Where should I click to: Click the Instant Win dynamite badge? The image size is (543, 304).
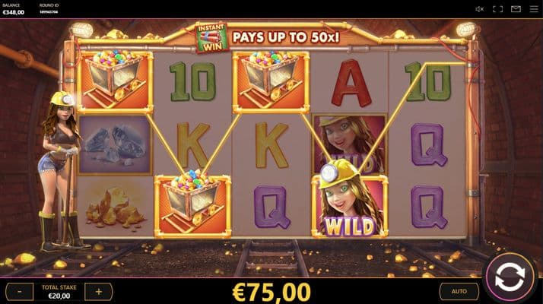(x=211, y=38)
